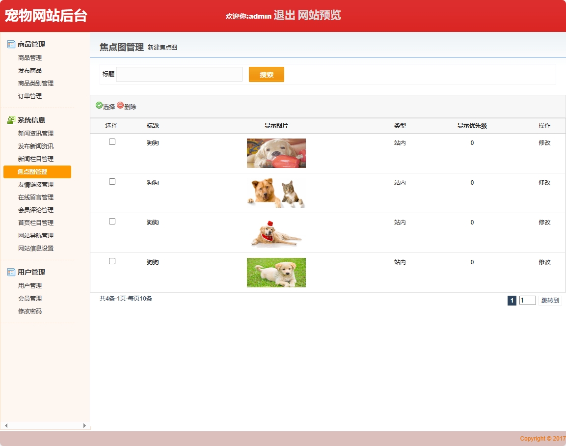Open the 修改密码 page
This screenshot has height=446, width=566.
click(x=29, y=311)
